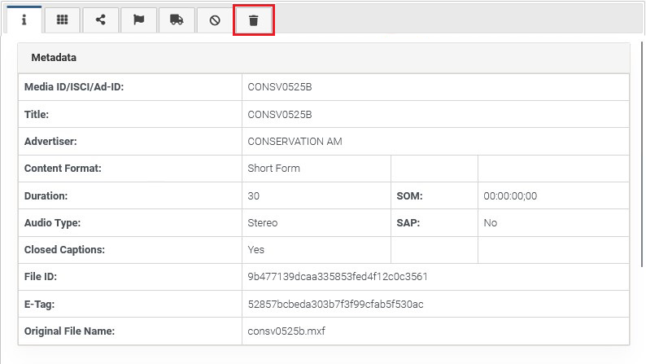Viewport: 646px width, 364px height.
Task: Open the delivery truck tab
Action: point(177,20)
